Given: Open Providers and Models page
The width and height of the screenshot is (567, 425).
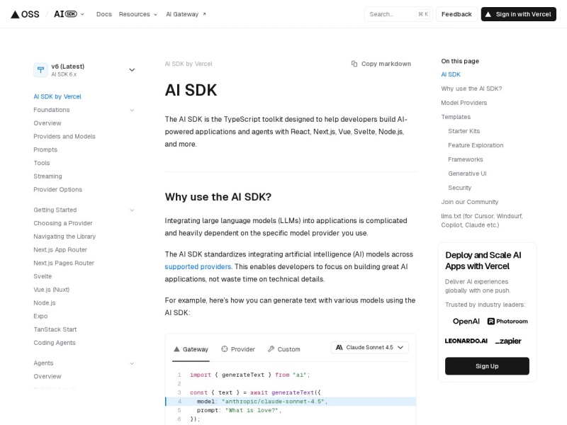Looking at the screenshot, I should click(64, 136).
